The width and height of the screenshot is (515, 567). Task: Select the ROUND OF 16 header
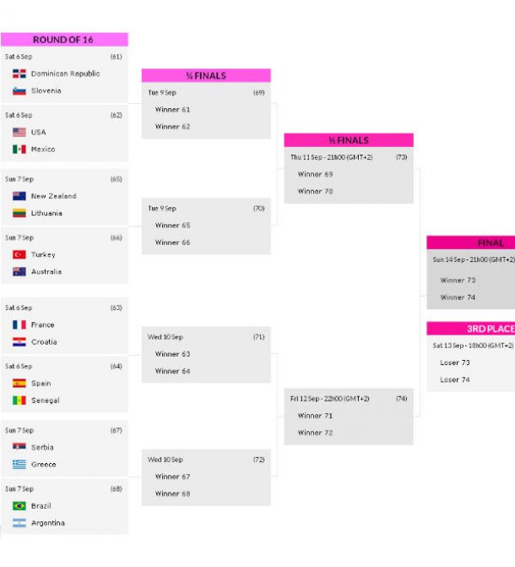pos(64,40)
